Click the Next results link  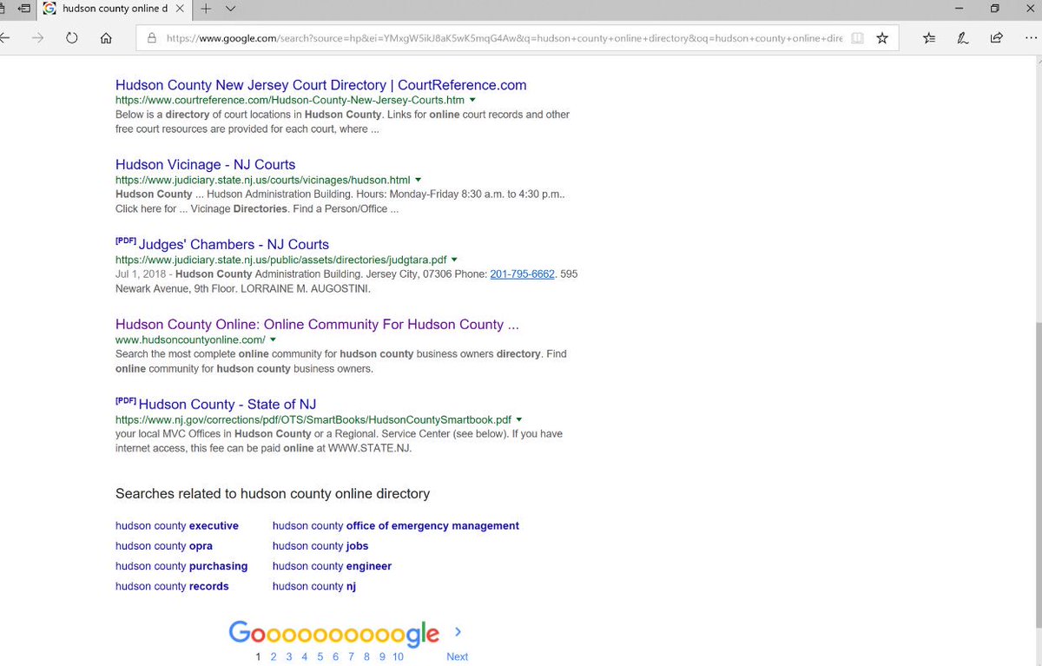click(x=457, y=656)
